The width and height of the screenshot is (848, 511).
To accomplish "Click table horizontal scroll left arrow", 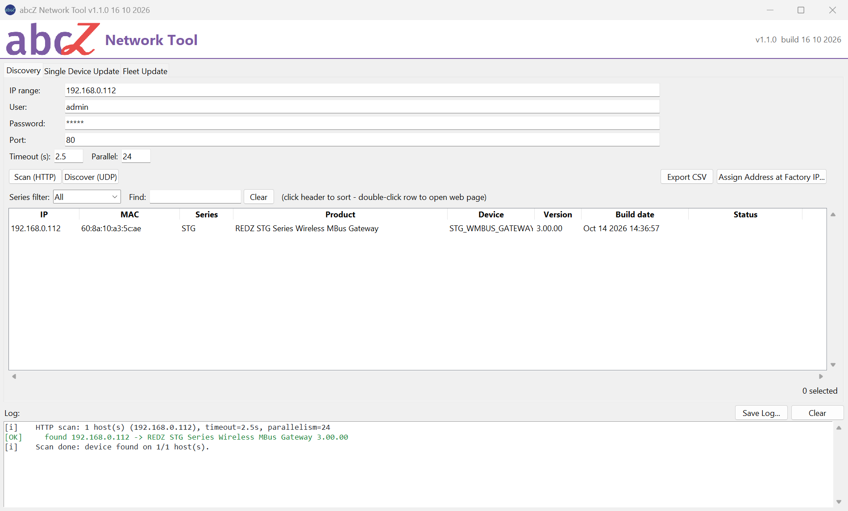I will point(14,376).
